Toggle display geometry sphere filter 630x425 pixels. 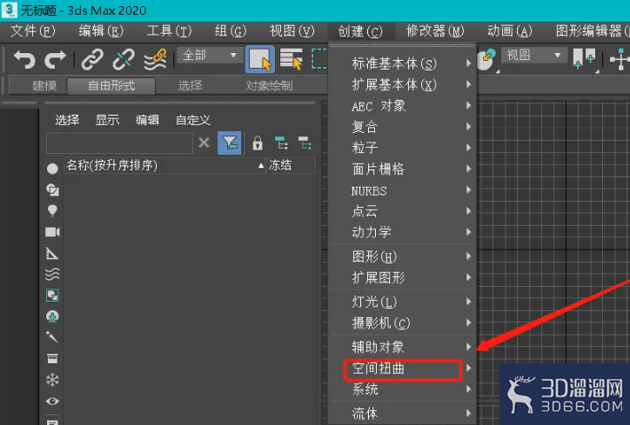pos(52,169)
